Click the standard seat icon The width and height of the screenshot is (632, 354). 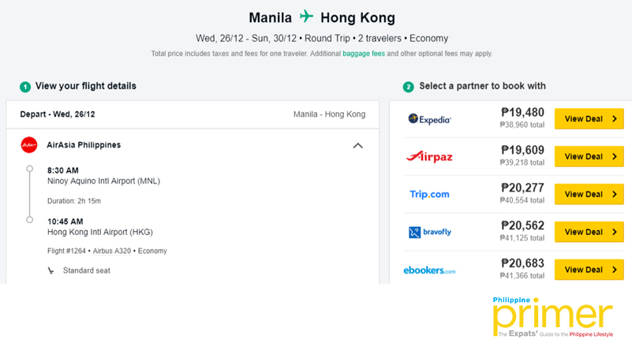tap(50, 270)
